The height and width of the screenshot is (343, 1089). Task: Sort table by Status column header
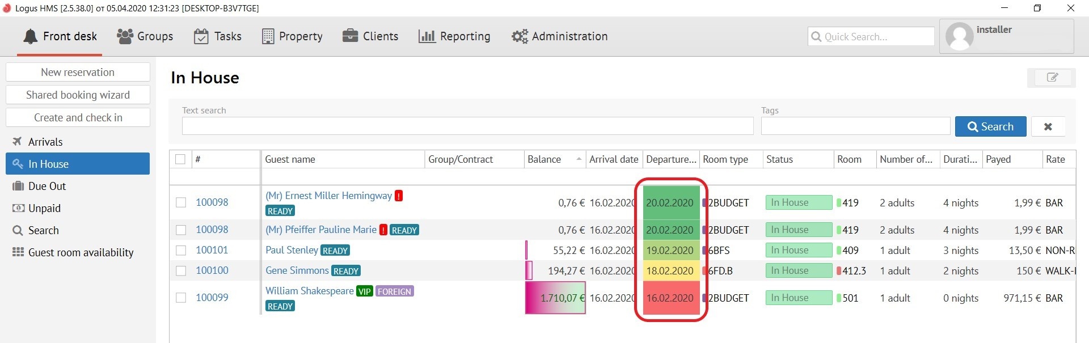coord(779,159)
